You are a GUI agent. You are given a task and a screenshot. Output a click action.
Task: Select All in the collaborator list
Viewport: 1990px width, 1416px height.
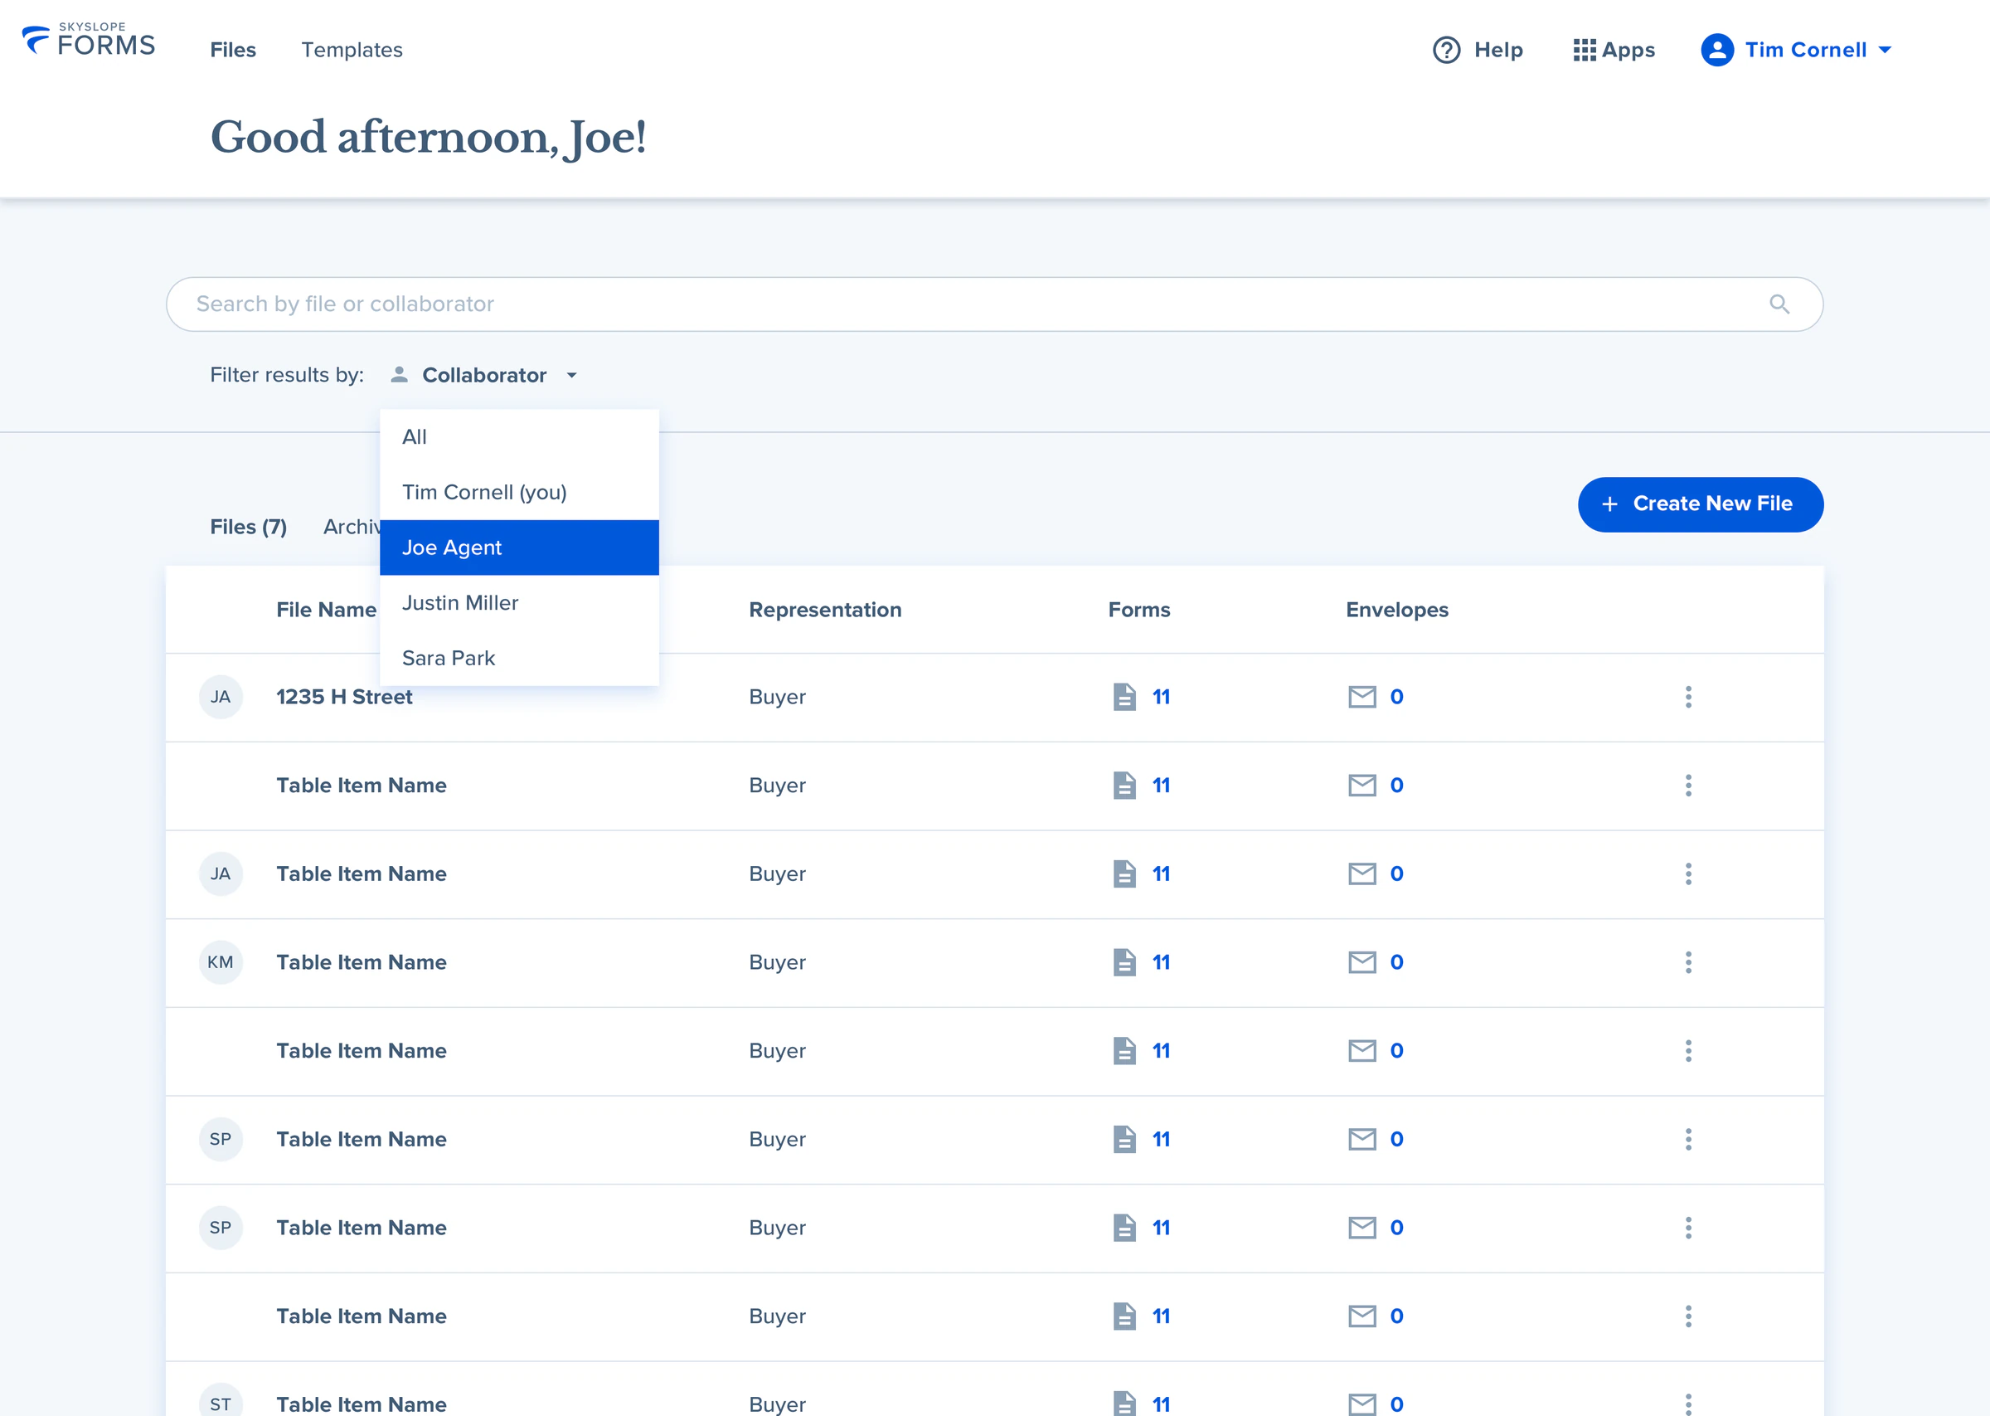coord(519,437)
